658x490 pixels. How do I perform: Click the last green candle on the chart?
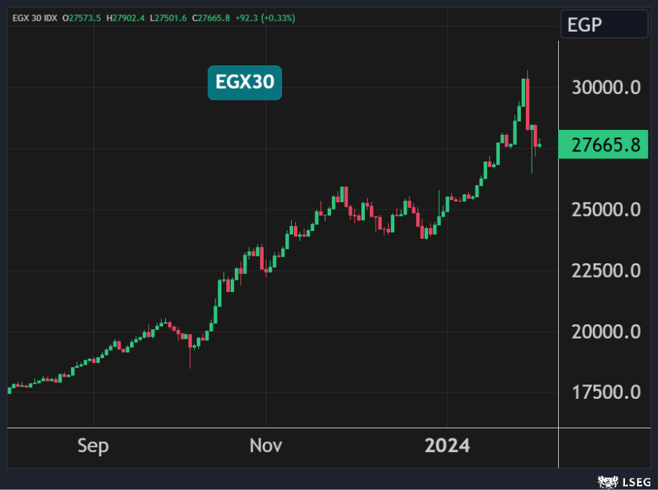(540, 146)
